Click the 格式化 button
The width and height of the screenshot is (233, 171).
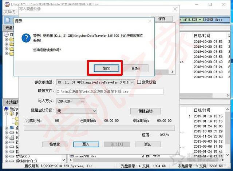(x=55, y=144)
